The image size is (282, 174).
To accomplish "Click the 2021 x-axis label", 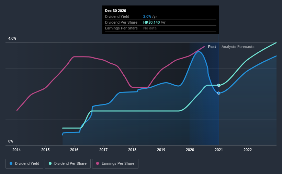I will coord(219,150).
